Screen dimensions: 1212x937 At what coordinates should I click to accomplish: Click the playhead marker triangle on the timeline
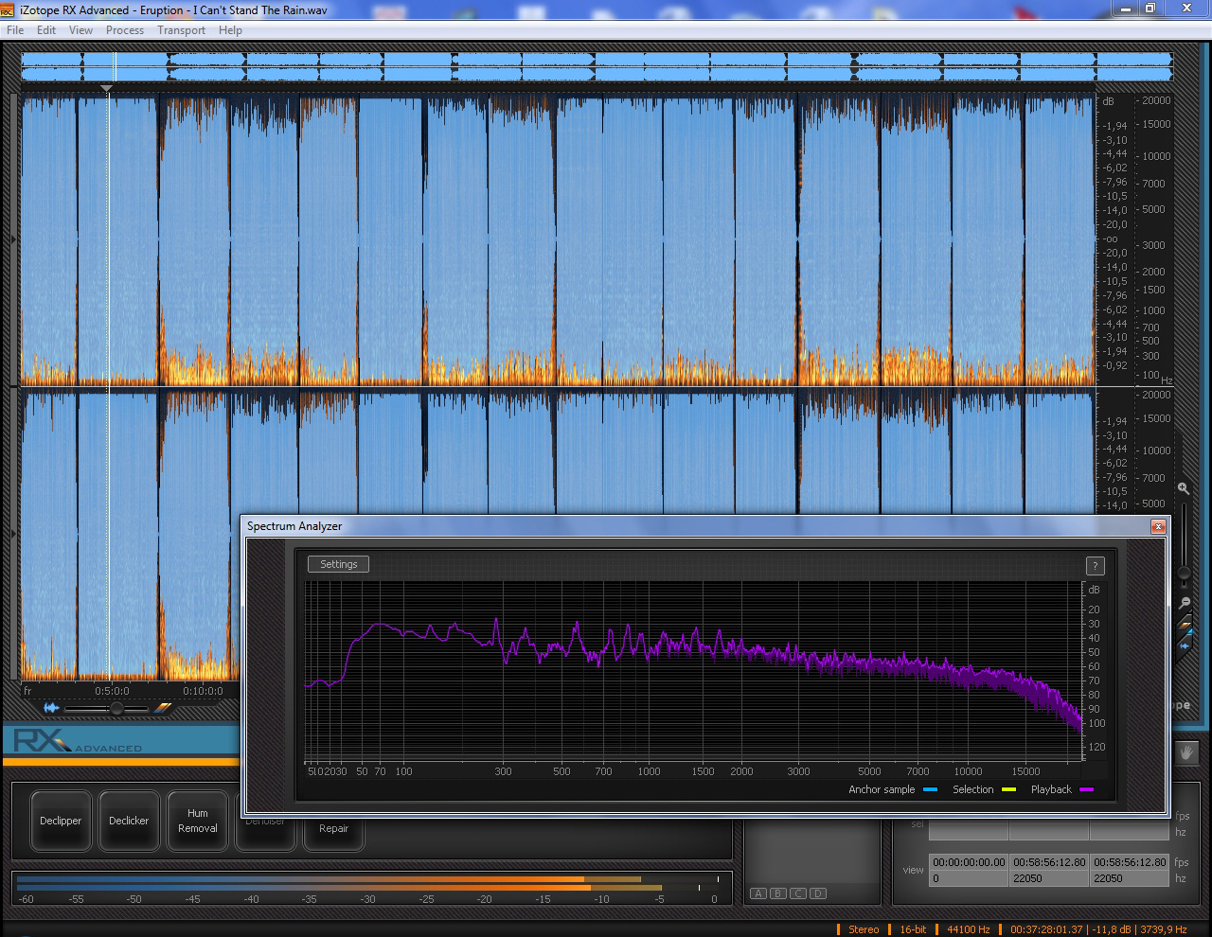click(x=107, y=89)
